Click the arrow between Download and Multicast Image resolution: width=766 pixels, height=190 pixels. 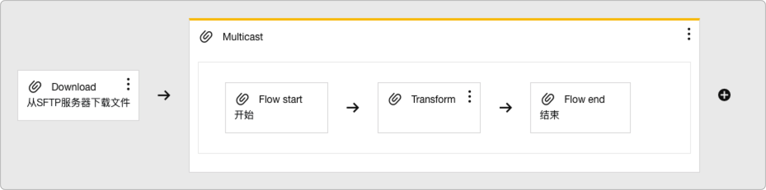click(164, 95)
